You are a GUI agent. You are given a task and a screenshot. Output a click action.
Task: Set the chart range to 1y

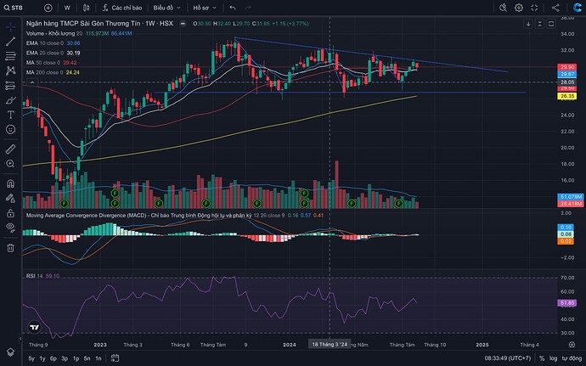click(42, 358)
